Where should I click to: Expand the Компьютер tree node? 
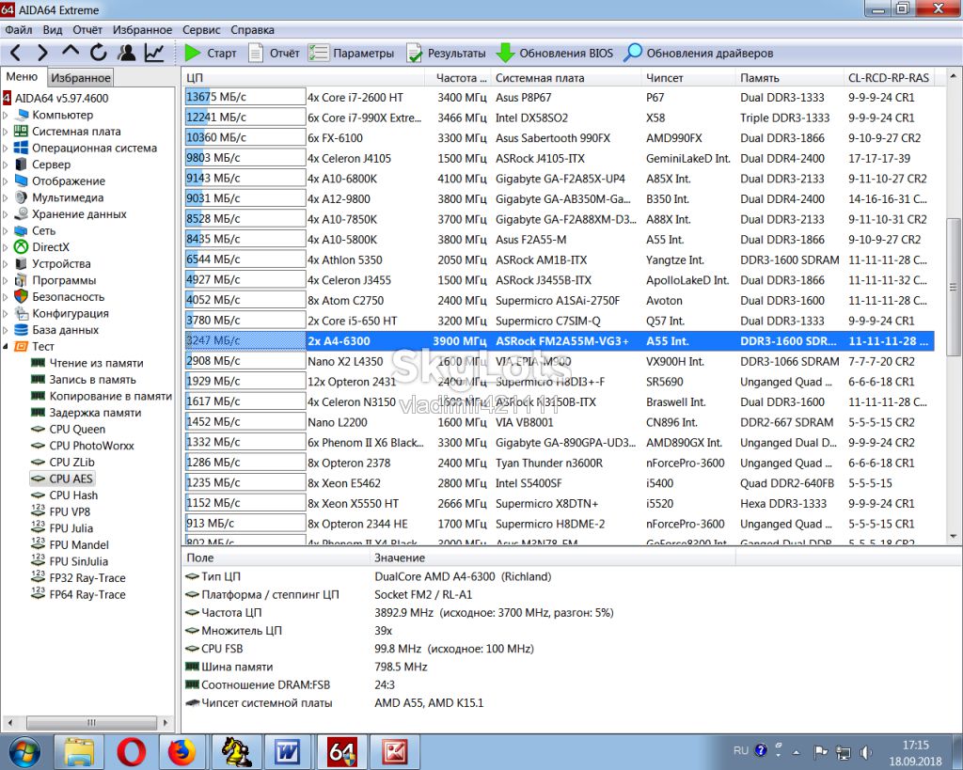tap(5, 115)
